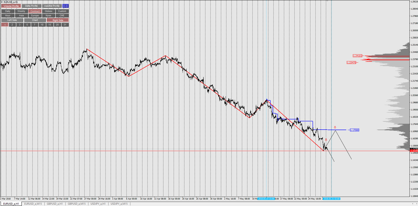The image size is (418, 206).
Task: Place the profile on the Left Side
Action: pos(12,20)
